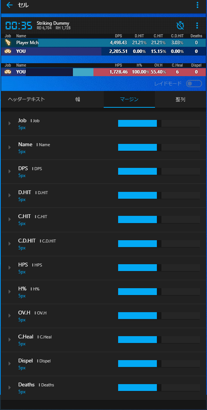
Task: Click the timer-off icon in the encounter header
Action: point(180,26)
